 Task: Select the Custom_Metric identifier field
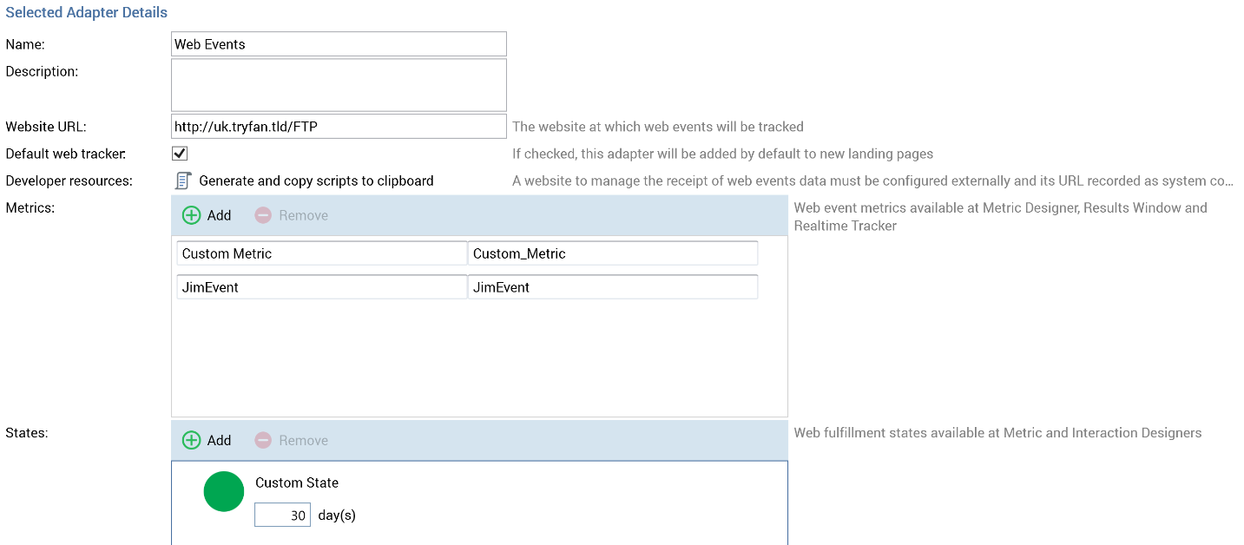point(612,253)
